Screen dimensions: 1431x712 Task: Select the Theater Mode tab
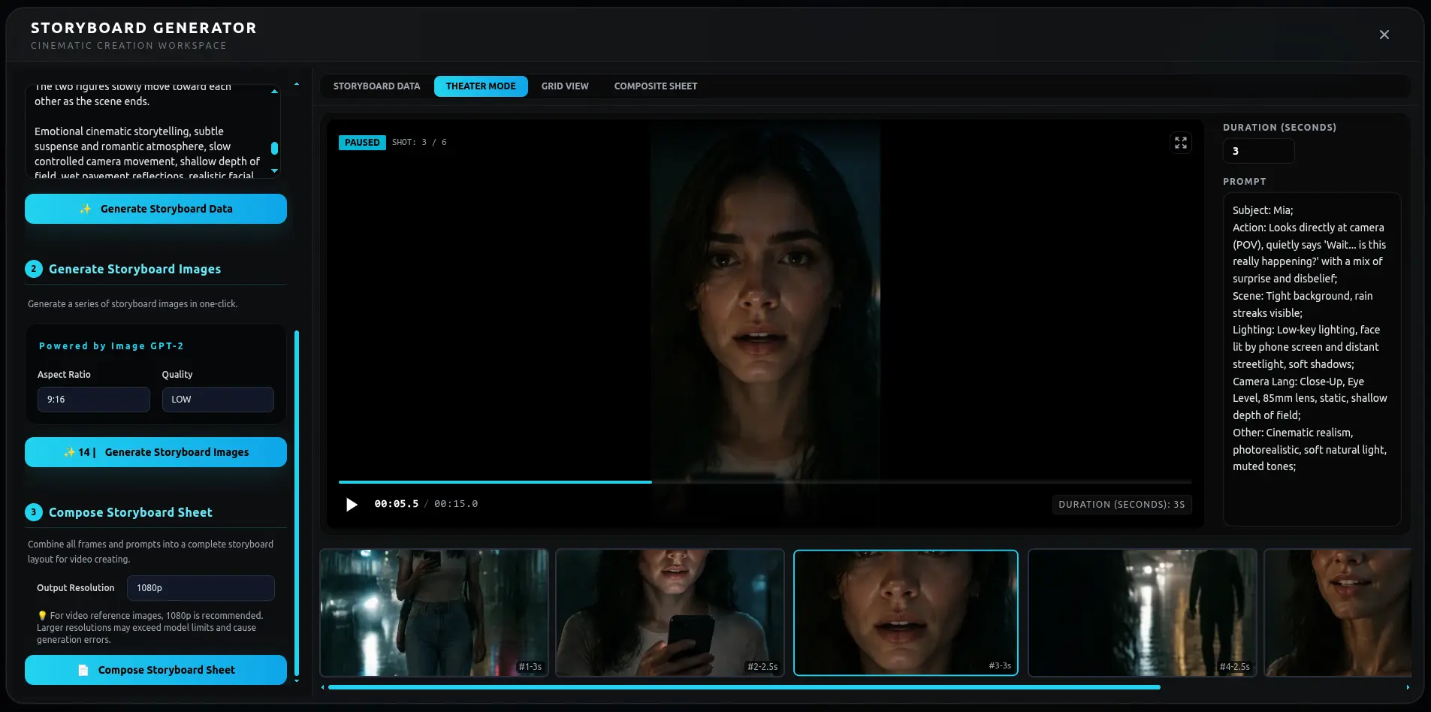481,86
